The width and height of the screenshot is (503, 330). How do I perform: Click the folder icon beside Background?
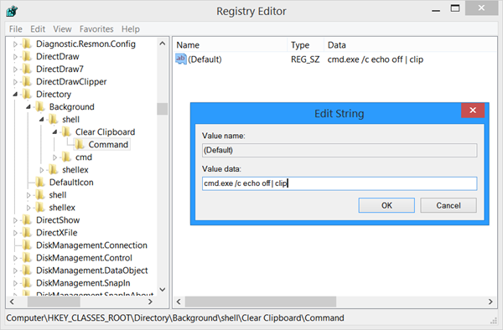(x=39, y=106)
